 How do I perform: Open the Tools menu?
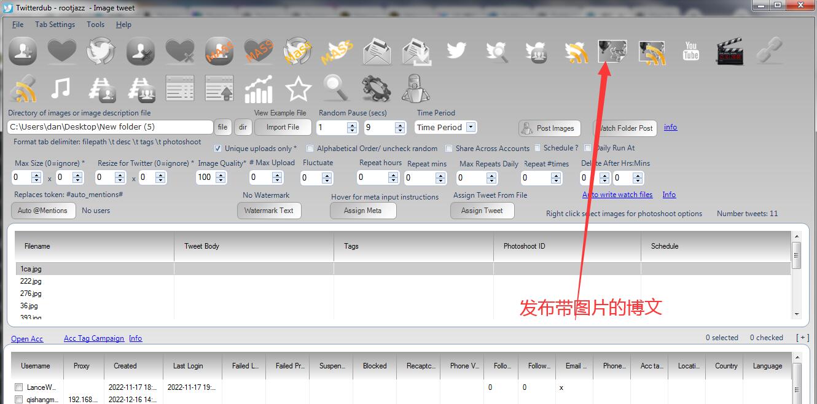pyautogui.click(x=95, y=25)
